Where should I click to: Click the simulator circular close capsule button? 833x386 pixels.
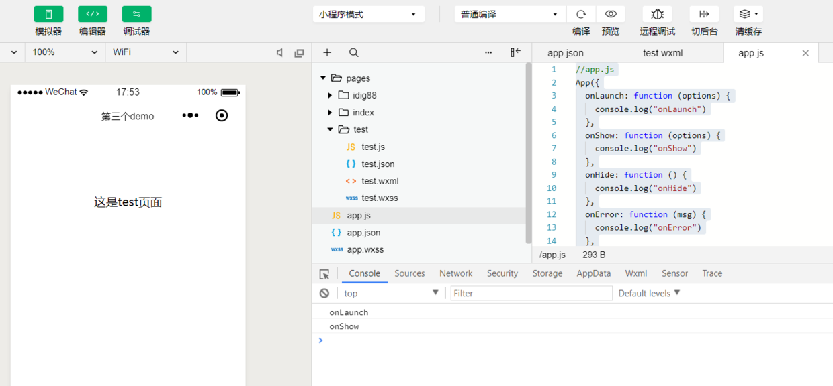click(x=222, y=115)
